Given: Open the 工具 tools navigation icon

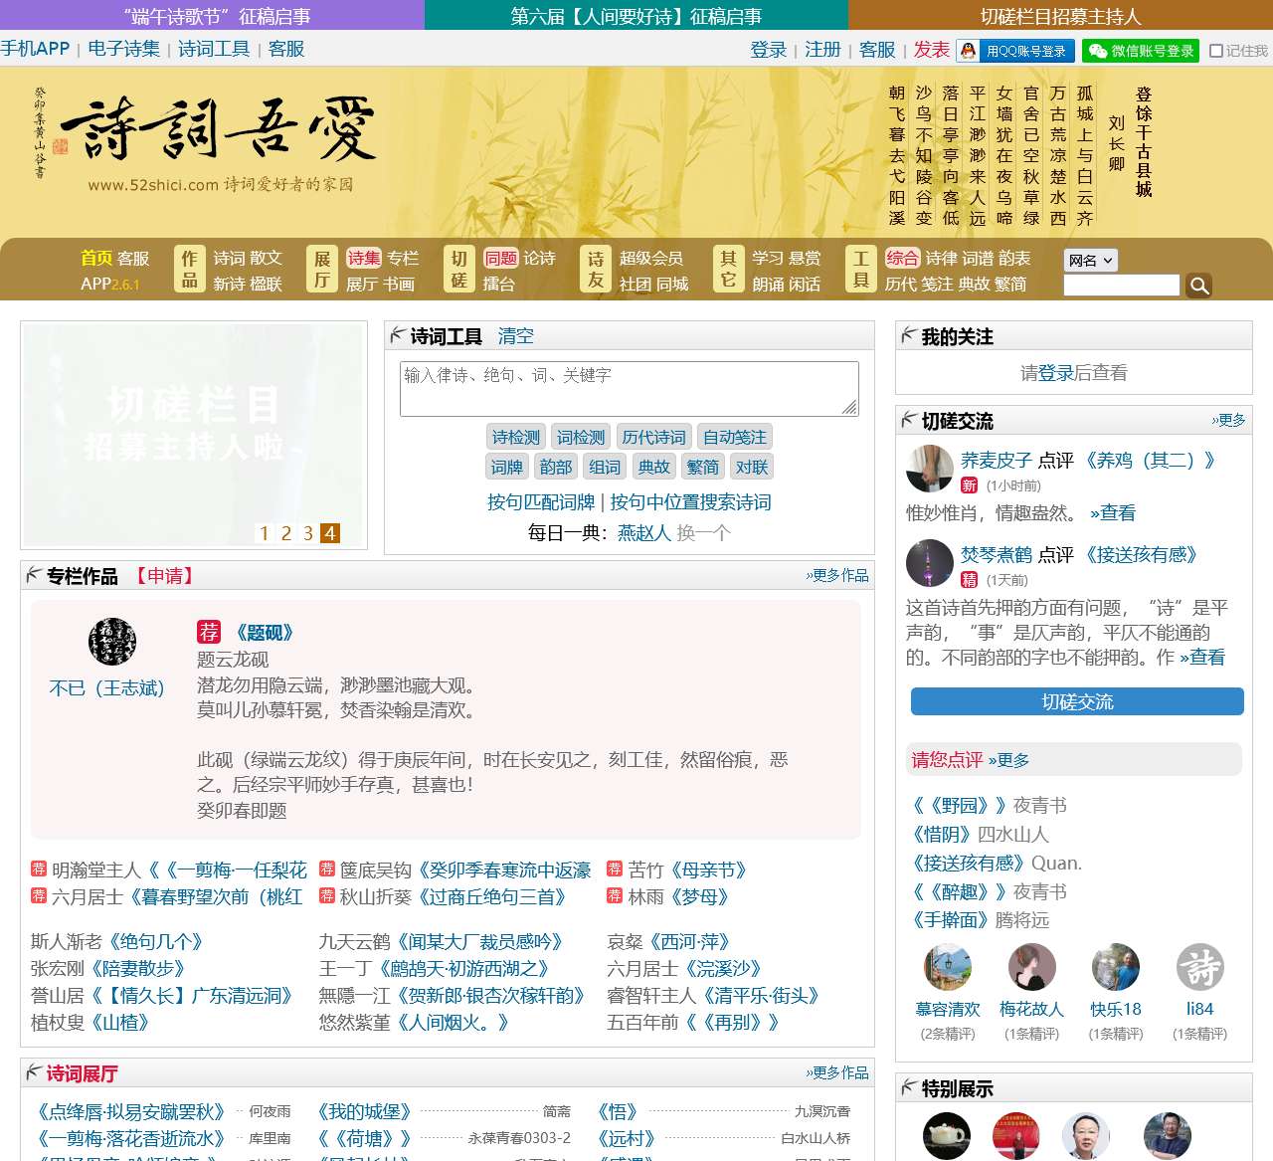Looking at the screenshot, I should coord(859,269).
